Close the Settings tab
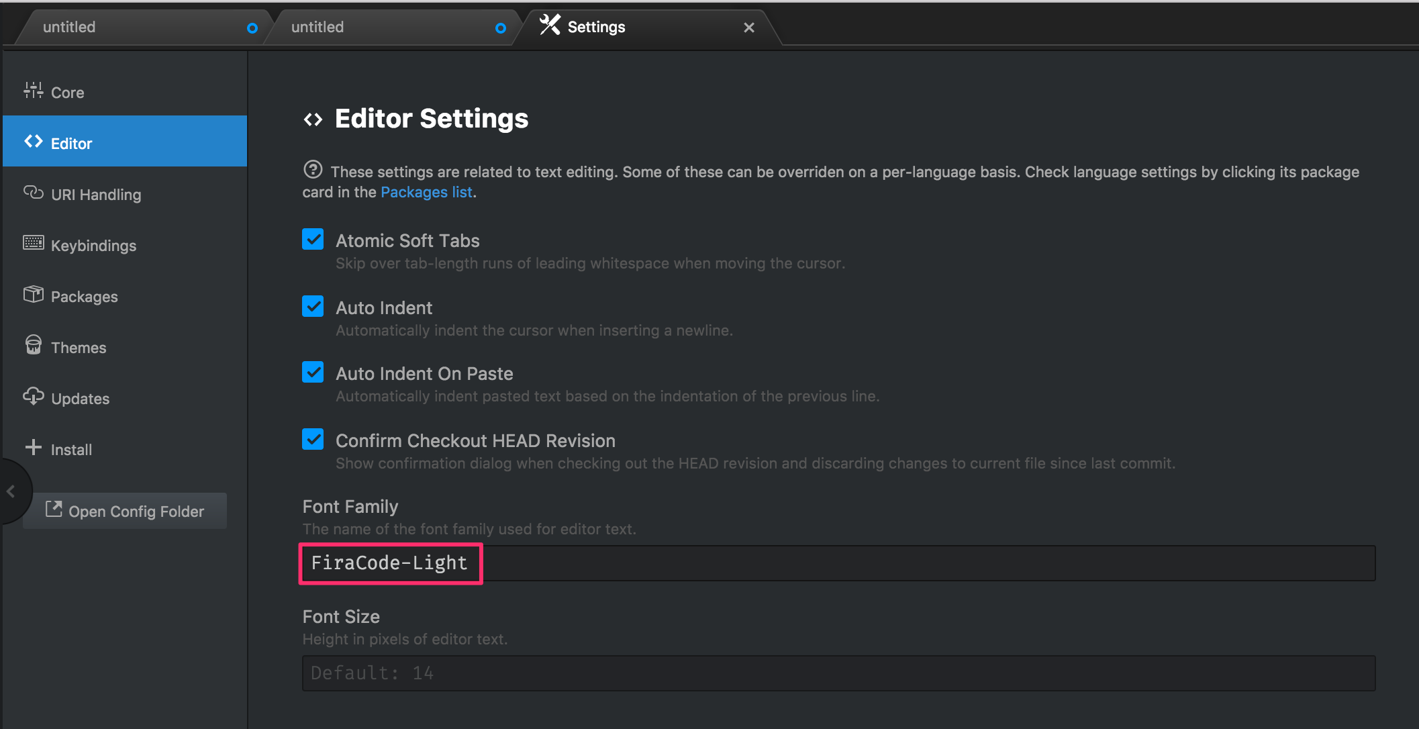 749,28
